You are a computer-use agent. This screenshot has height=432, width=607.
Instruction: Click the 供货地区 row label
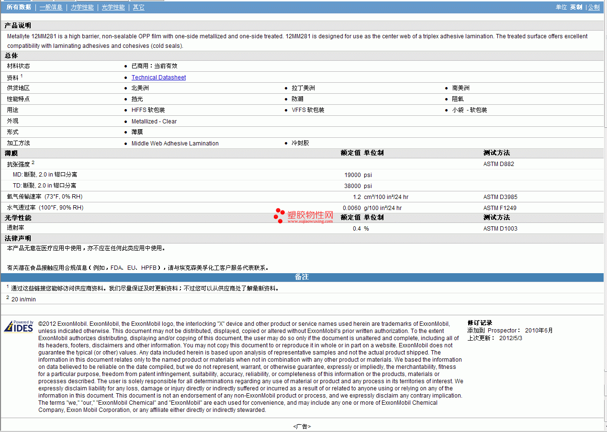click(18, 88)
